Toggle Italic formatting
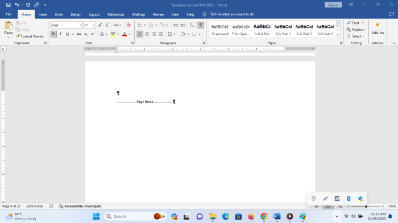This screenshot has height=223, width=398. (x=60, y=34)
